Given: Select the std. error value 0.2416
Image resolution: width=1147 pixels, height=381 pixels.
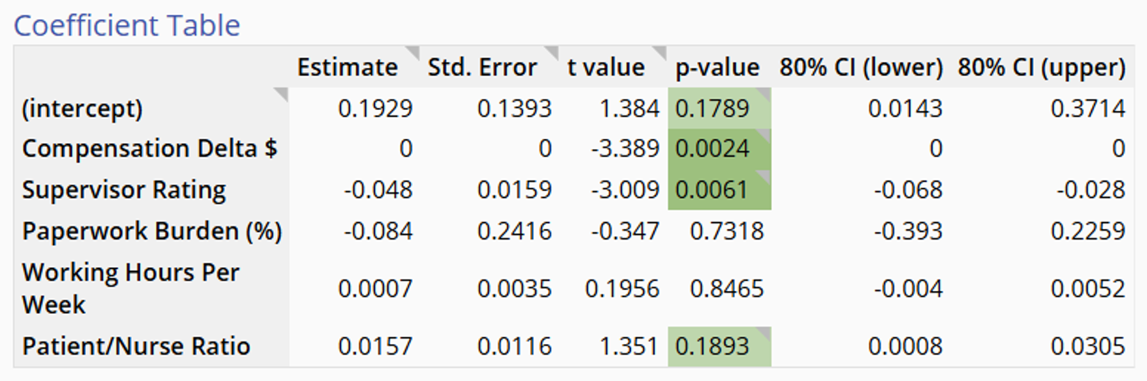Looking at the screenshot, I should click(x=514, y=231).
